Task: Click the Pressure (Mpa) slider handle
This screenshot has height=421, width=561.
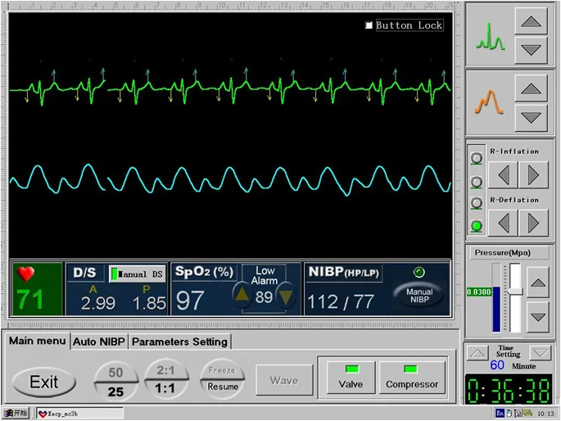Action: [514, 292]
